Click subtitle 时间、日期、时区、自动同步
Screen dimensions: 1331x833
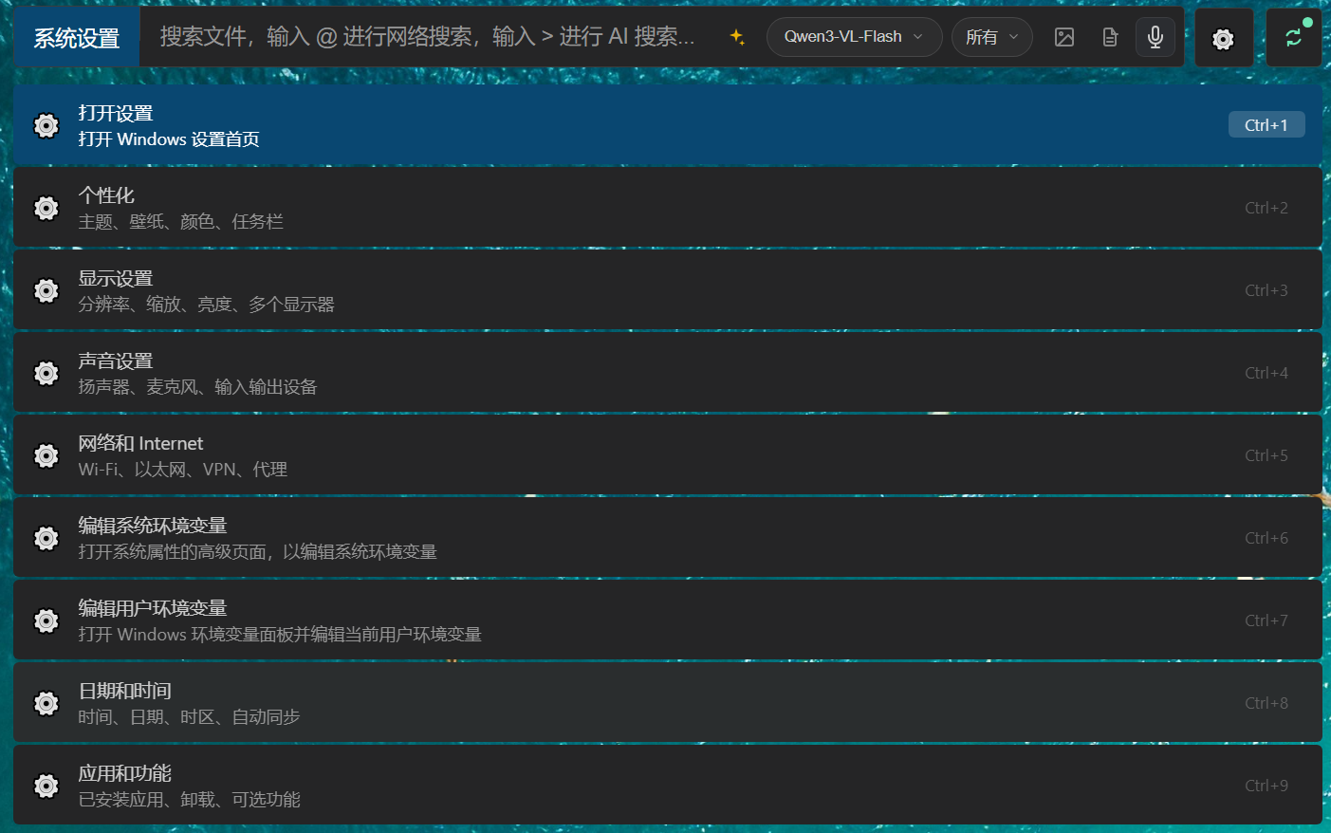pyautogui.click(x=189, y=717)
